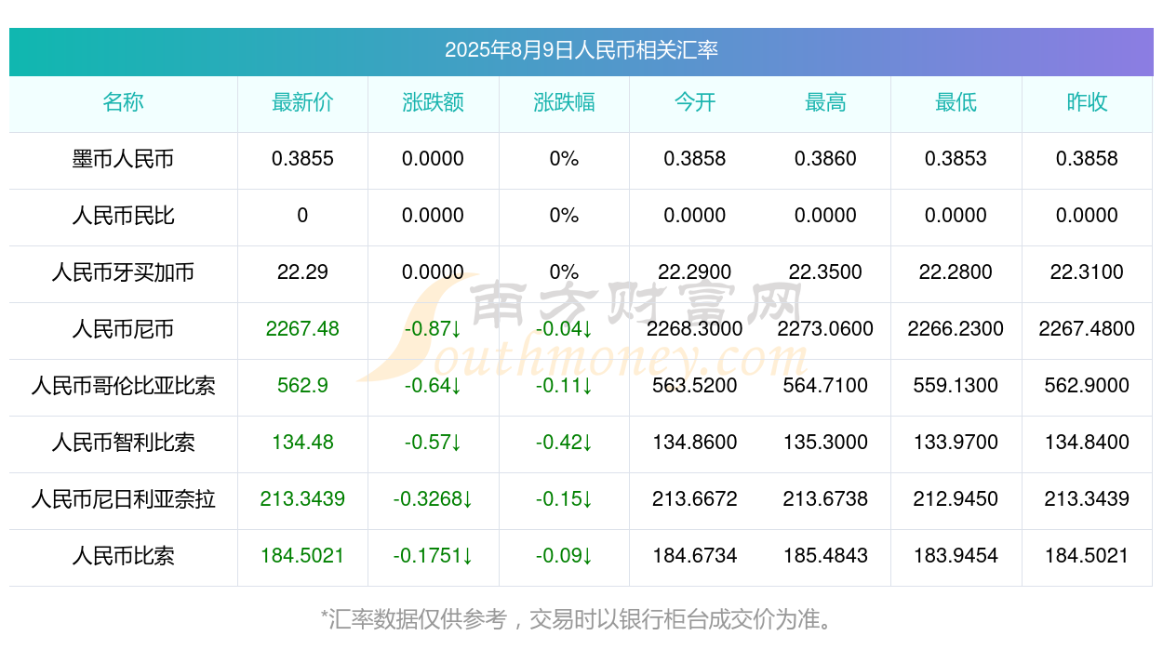Click high value 564.7100
The image size is (1163, 649).
825,386
